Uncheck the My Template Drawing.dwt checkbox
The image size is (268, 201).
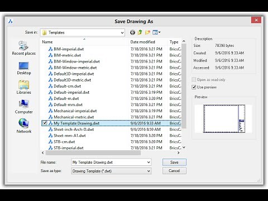click(x=45, y=123)
